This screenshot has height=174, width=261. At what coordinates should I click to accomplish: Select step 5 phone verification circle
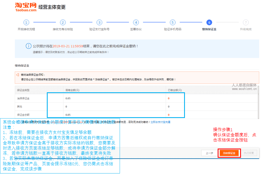point(172,22)
